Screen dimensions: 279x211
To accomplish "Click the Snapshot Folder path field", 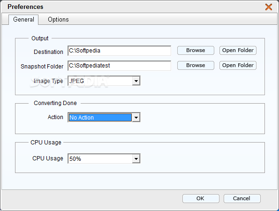I will click(119, 66).
